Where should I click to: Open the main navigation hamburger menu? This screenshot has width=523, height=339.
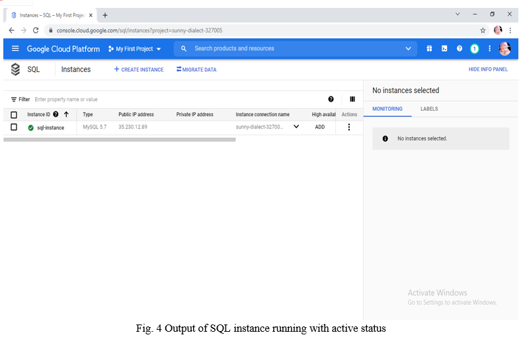15,49
